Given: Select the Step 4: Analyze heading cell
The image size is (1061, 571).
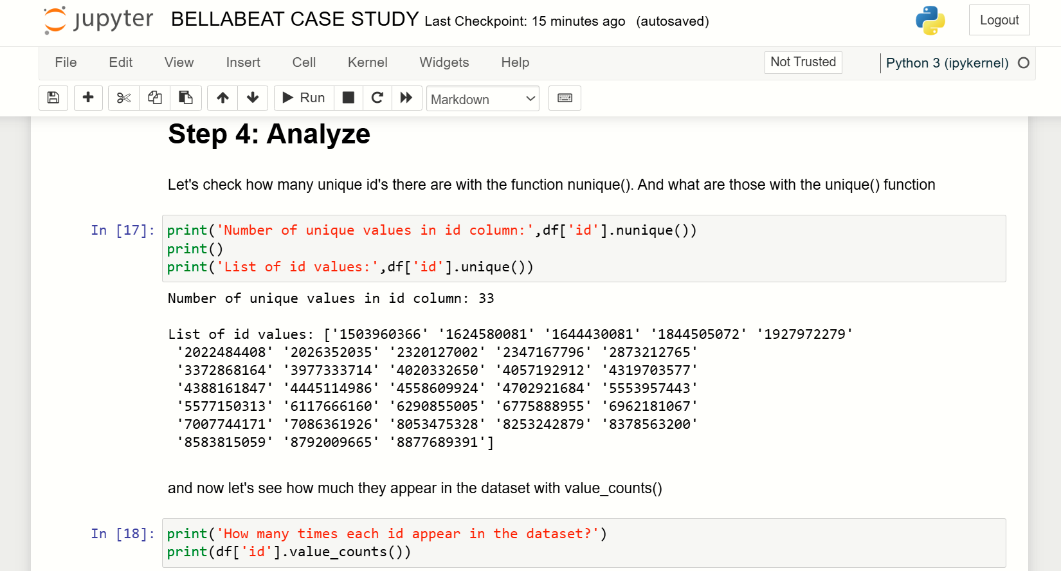Looking at the screenshot, I should coord(269,134).
